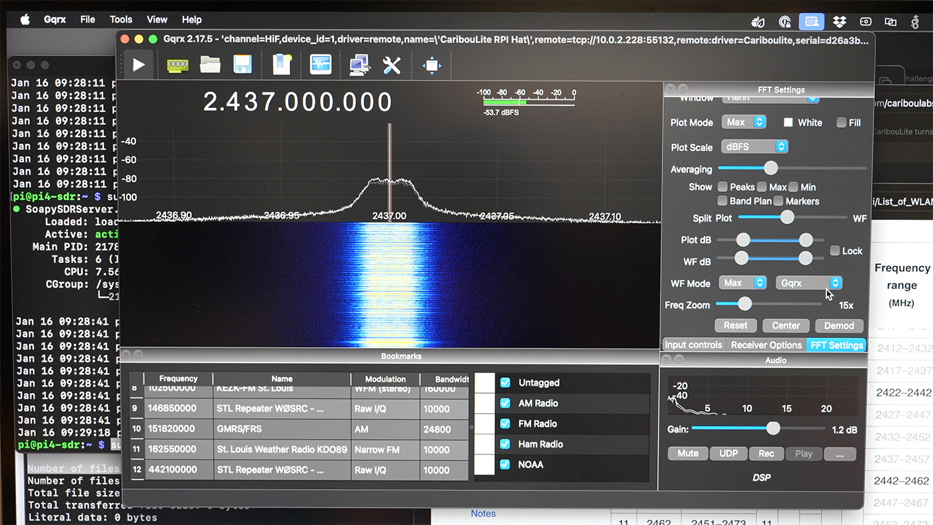Mute audio with the Mute button

coord(688,454)
